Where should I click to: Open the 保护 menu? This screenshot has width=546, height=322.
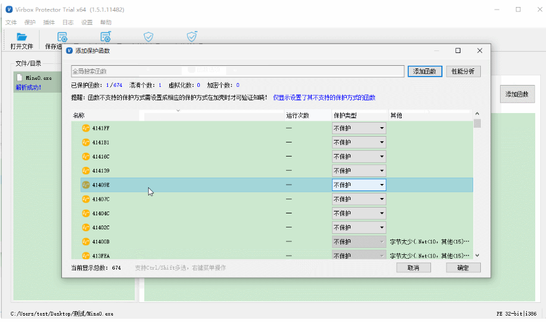pyautogui.click(x=30, y=22)
